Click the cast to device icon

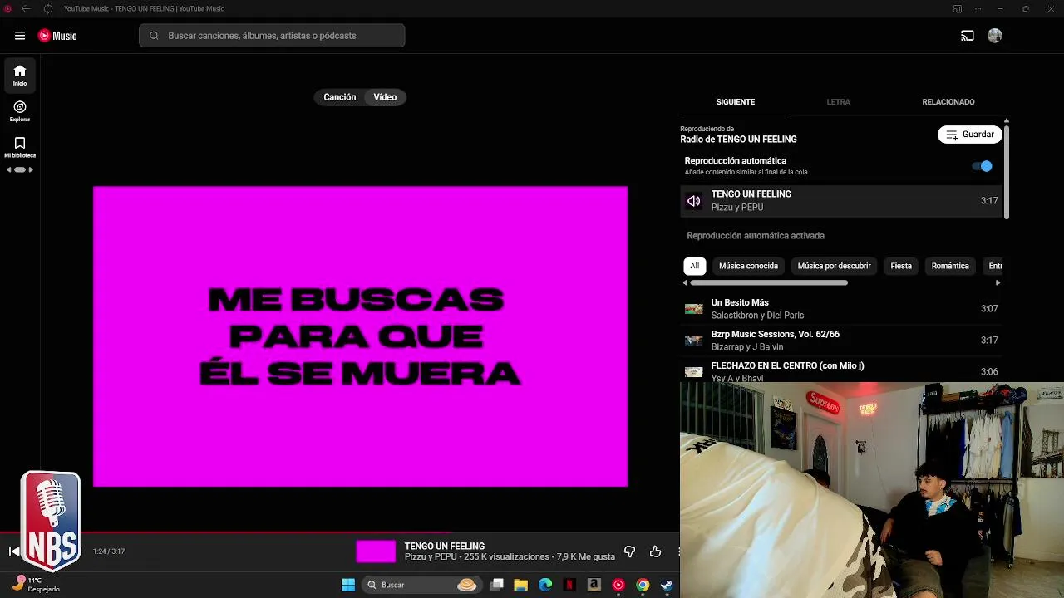coord(968,36)
